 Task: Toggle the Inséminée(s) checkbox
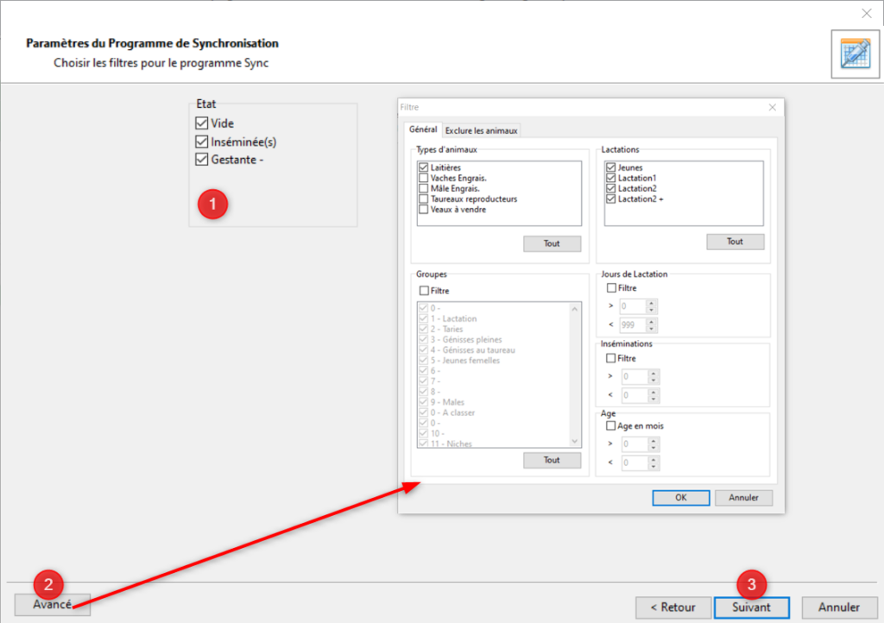coord(202,142)
